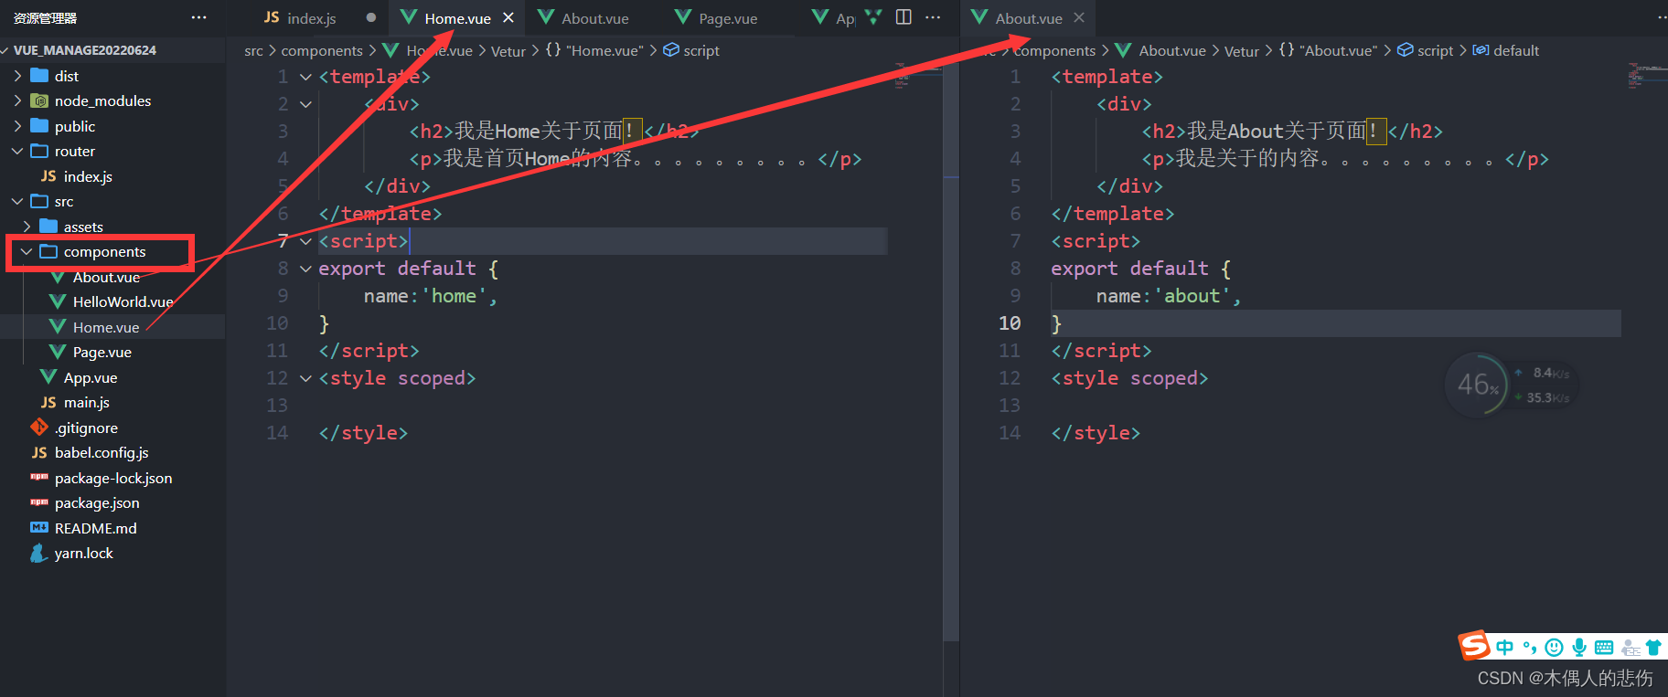Fold the script block at line 7
This screenshot has width=1668, height=697.
coord(305,241)
